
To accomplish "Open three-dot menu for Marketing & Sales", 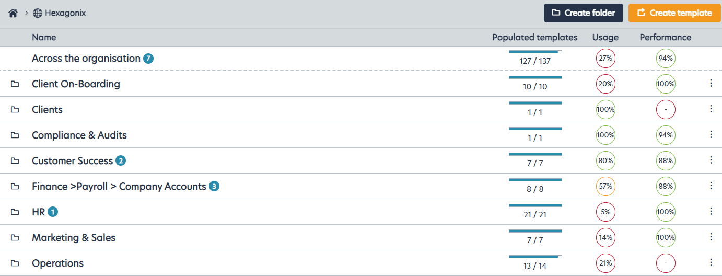I will point(711,237).
